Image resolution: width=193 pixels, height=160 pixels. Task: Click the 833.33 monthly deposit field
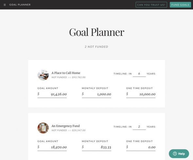[96, 147]
